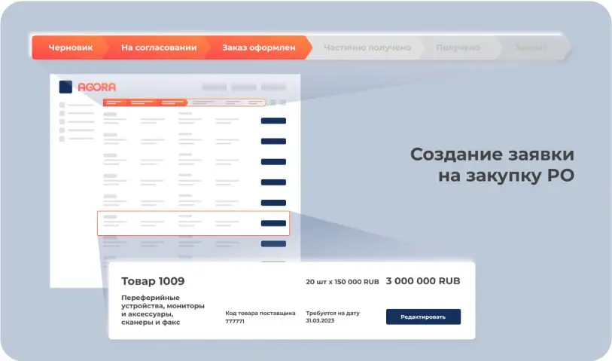Image resolution: width=612 pixels, height=361 pixels.
Task: Click the Товар 1009 title in the card
Action: [x=153, y=281]
